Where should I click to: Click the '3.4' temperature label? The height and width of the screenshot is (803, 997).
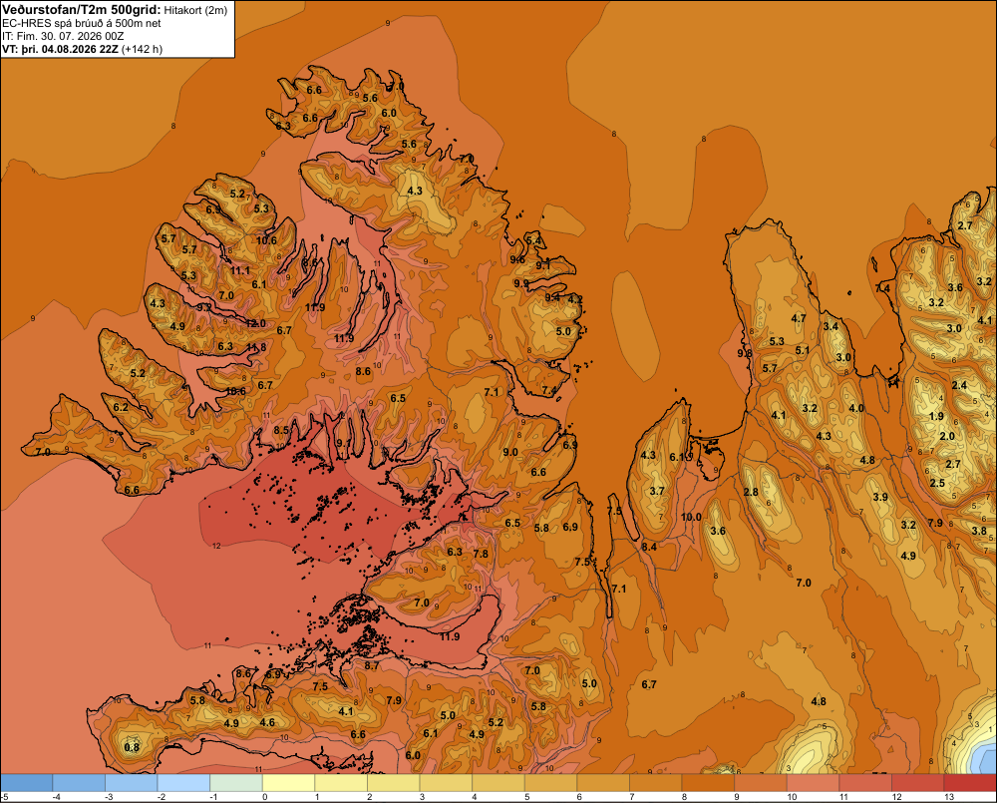pos(831,326)
